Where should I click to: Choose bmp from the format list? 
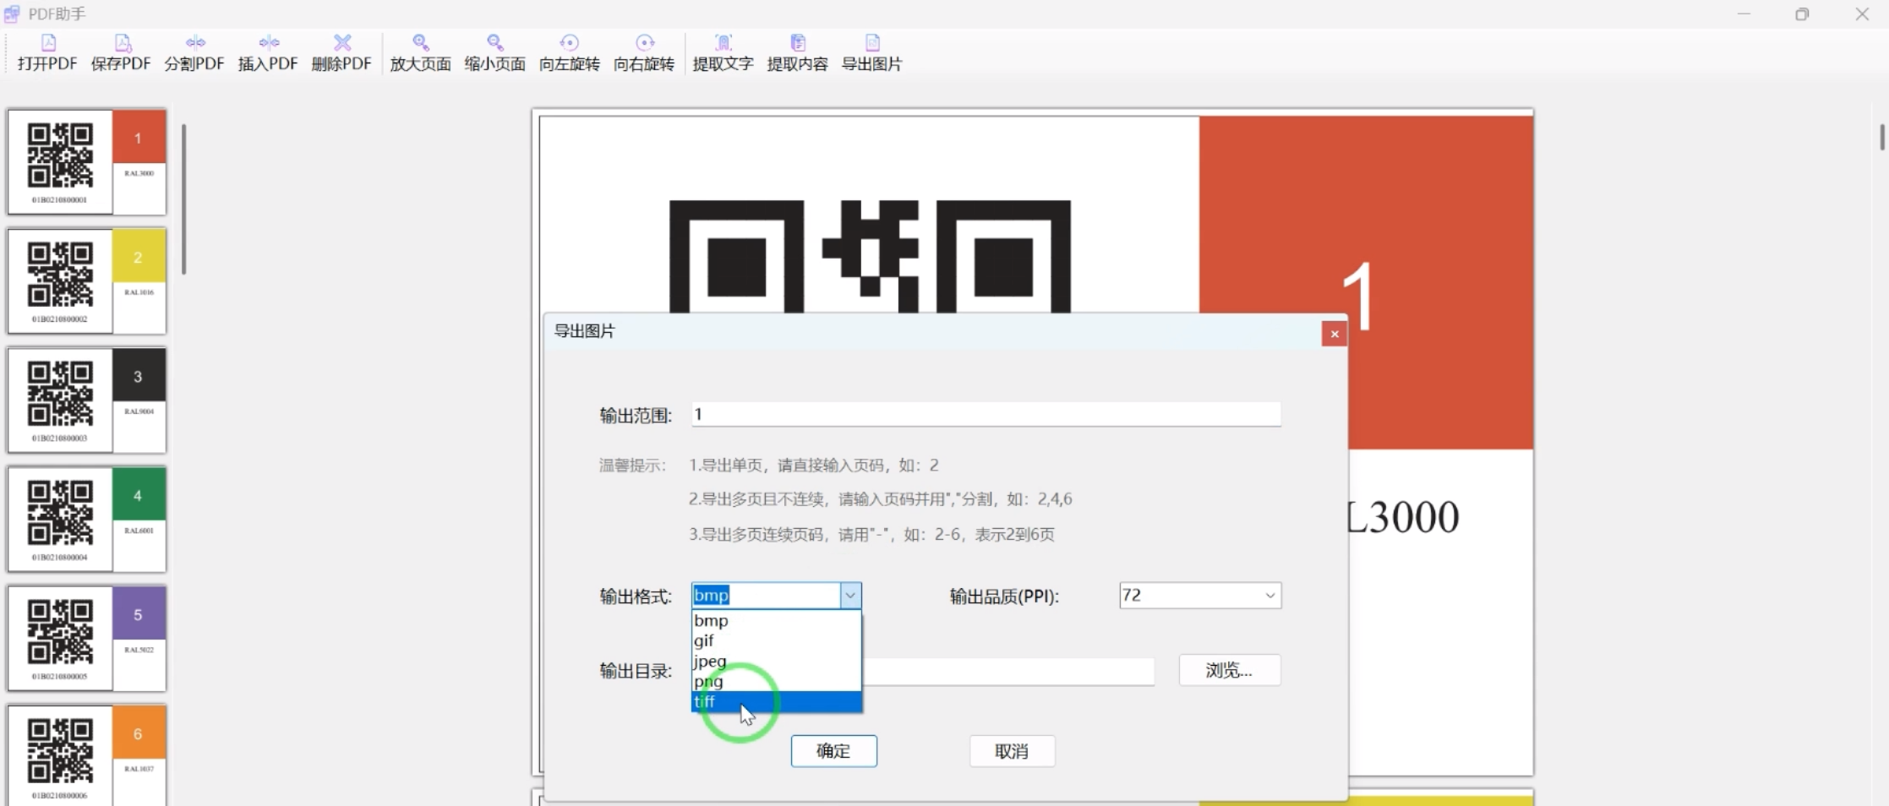tap(776, 621)
